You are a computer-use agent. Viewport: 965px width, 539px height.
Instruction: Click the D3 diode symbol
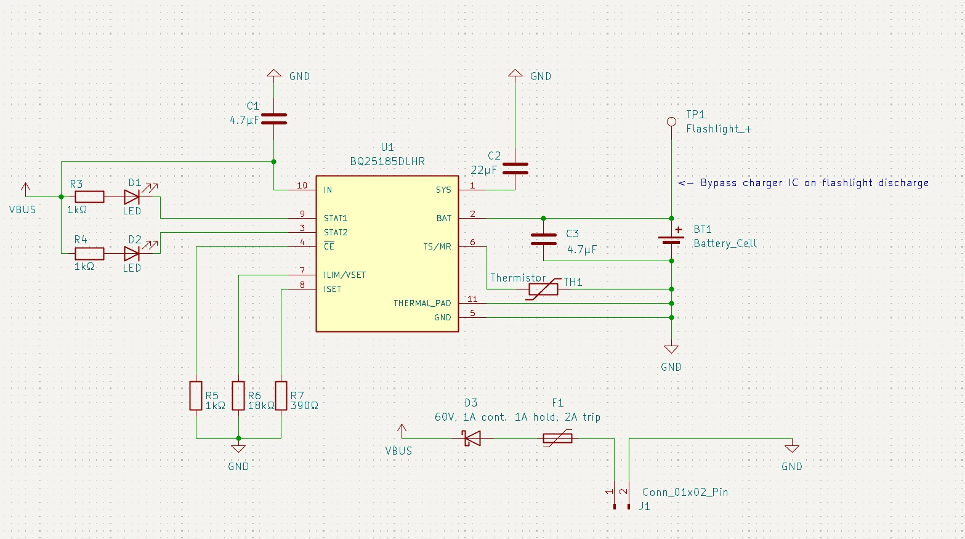click(x=472, y=439)
